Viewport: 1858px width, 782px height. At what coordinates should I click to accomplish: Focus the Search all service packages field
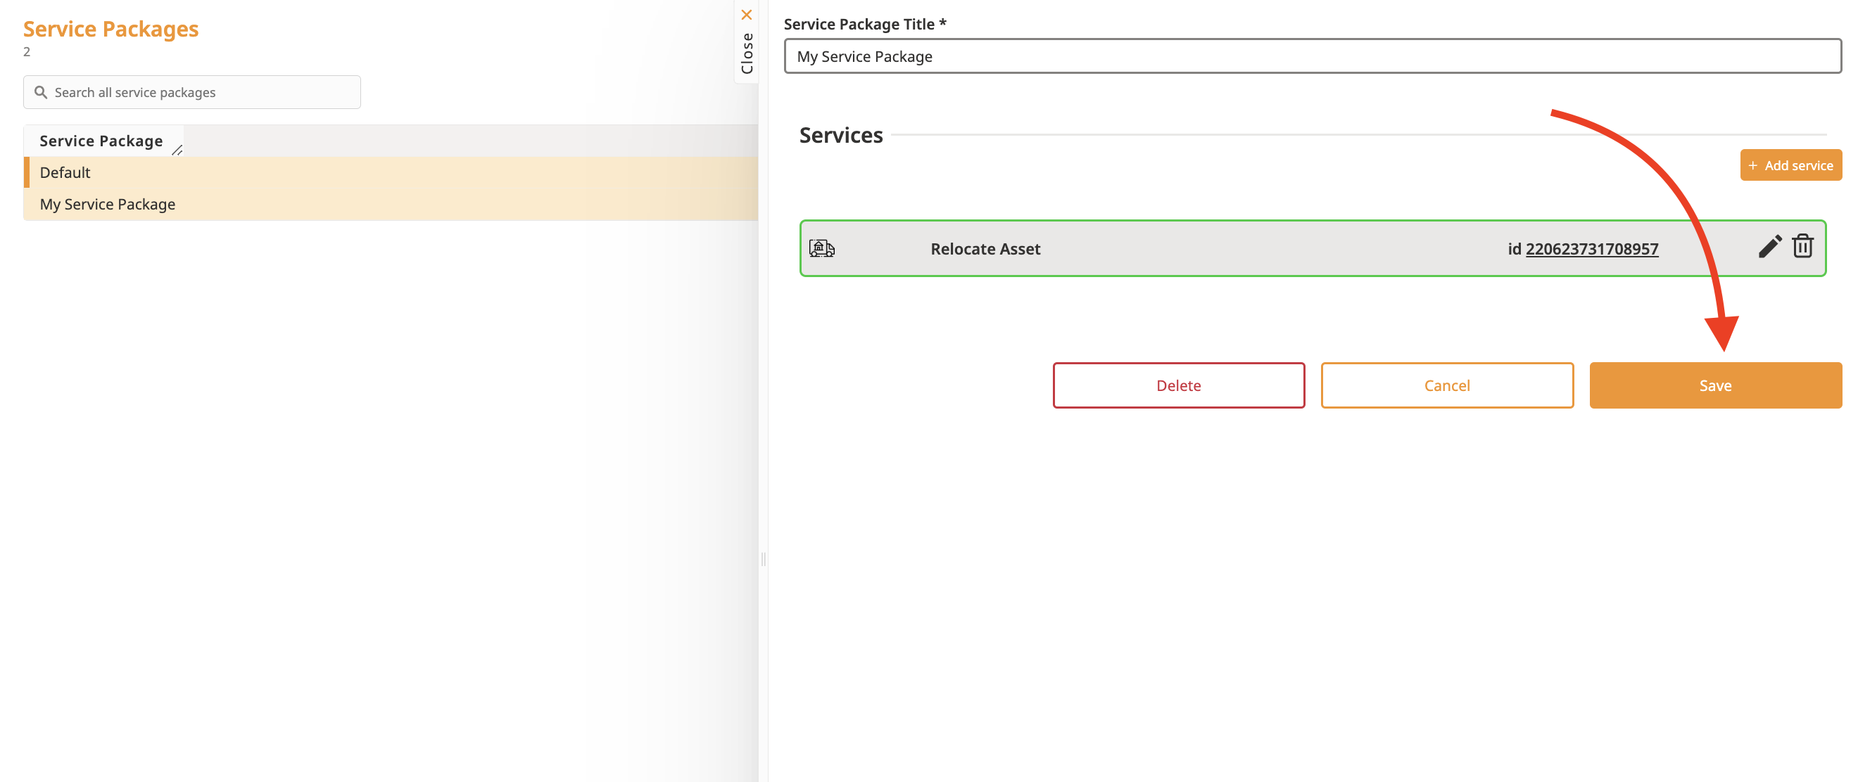202,92
